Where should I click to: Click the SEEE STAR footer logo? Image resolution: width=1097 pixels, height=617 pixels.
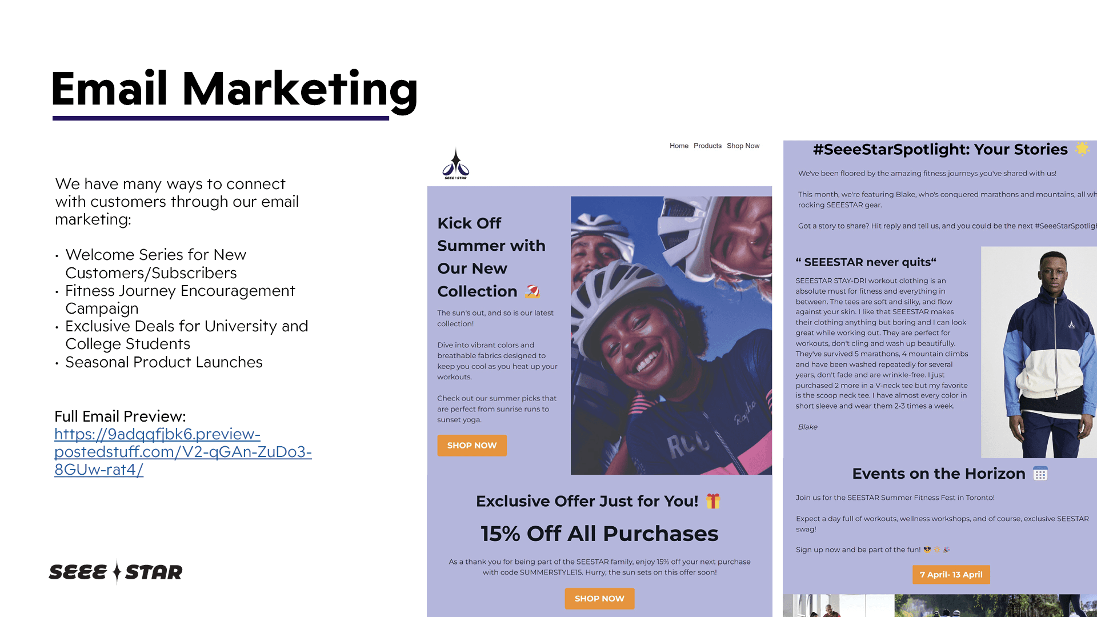[115, 572]
